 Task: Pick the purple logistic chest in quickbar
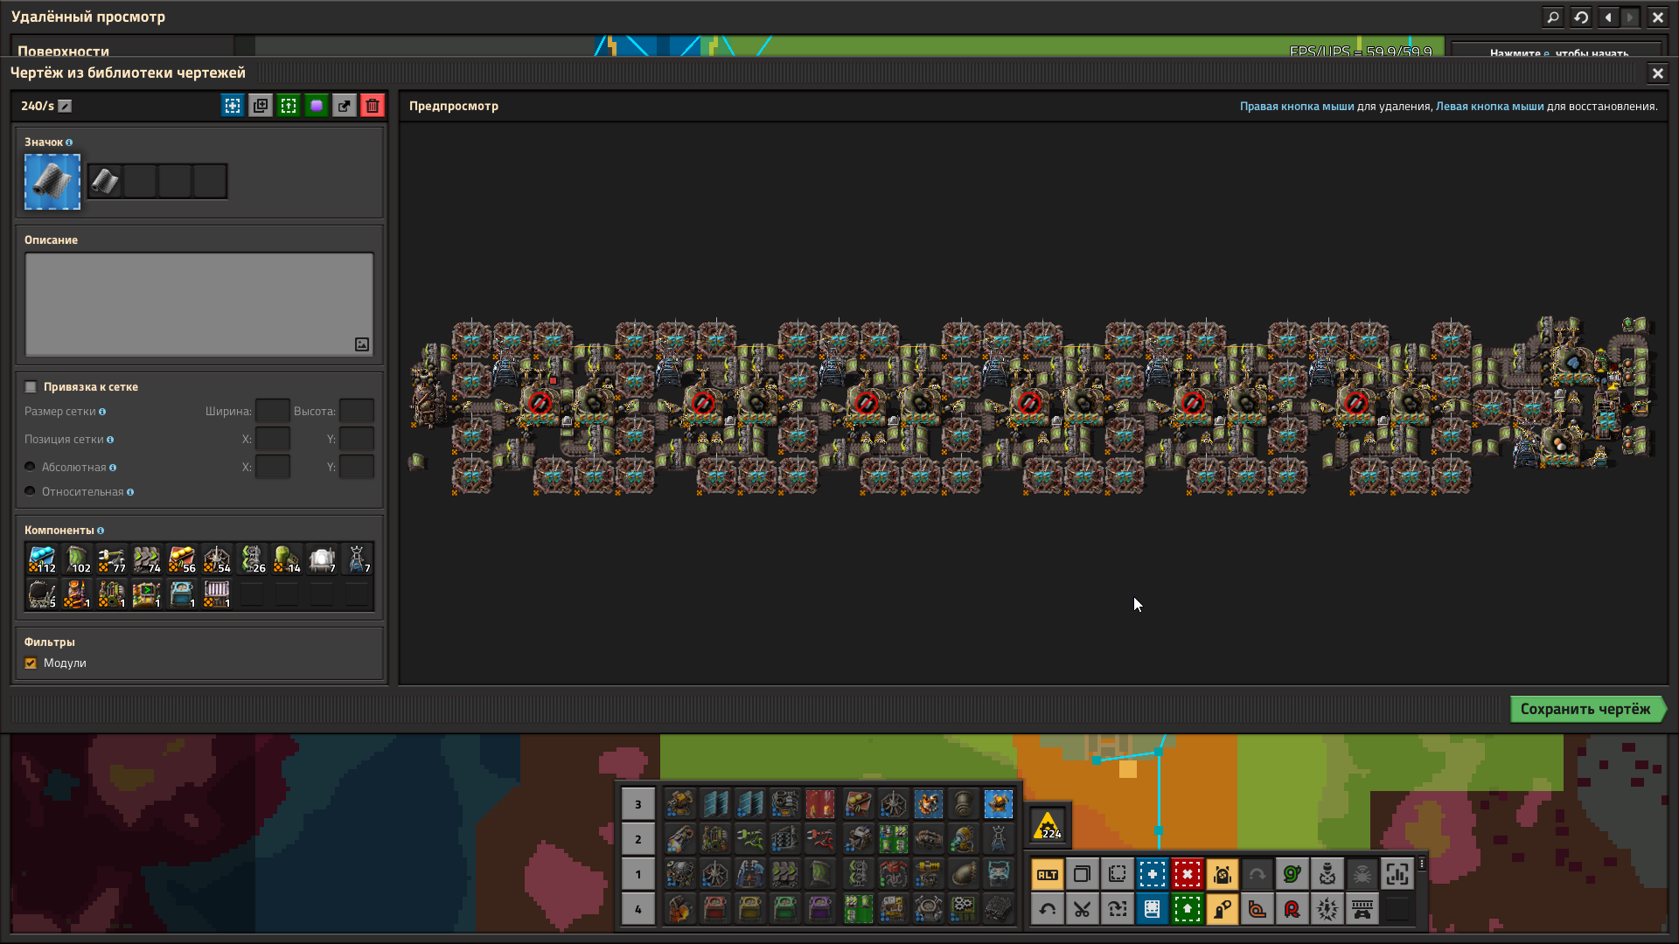point(820,909)
